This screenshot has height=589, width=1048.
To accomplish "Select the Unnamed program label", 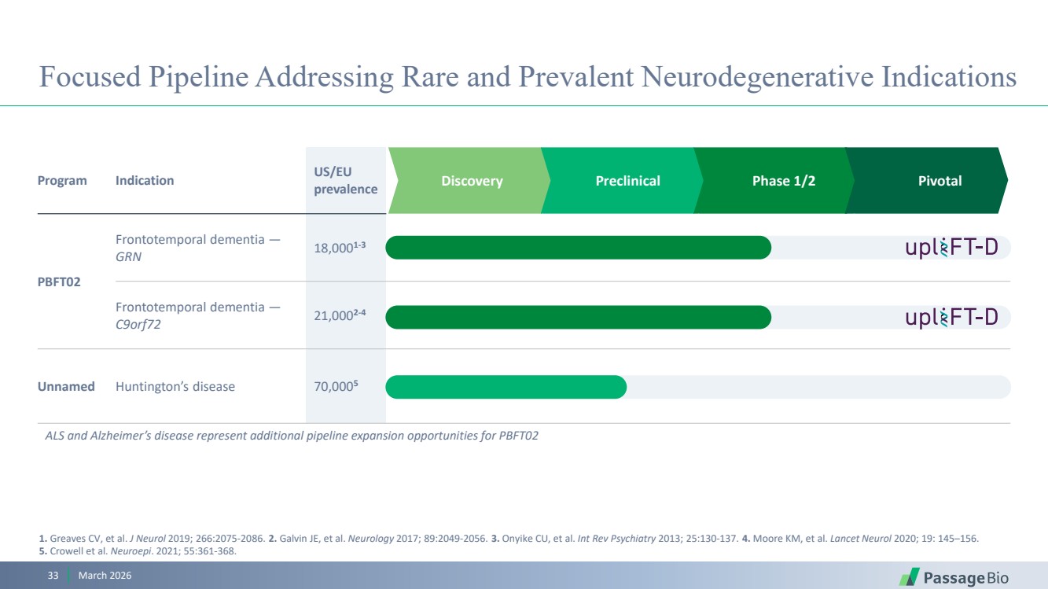I will 66,387.
